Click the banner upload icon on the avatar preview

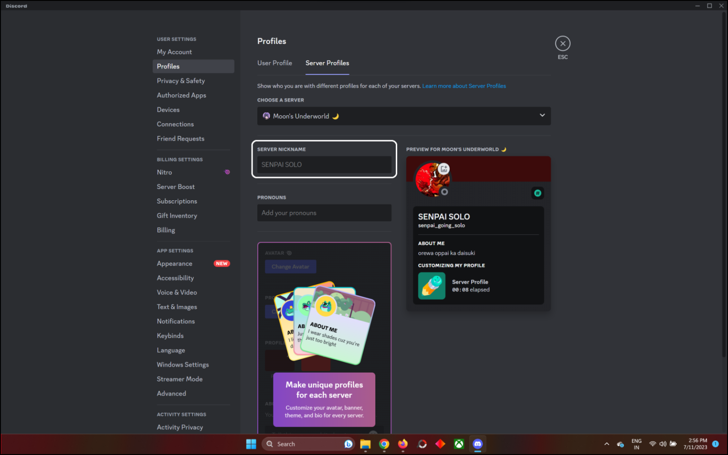pyautogui.click(x=444, y=169)
